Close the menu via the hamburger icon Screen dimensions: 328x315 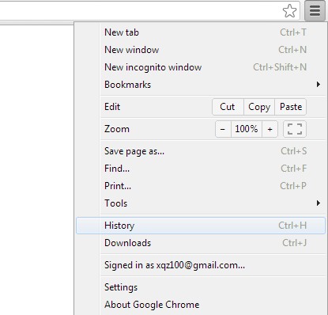[x=315, y=11]
